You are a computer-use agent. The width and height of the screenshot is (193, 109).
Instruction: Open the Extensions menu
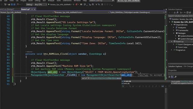[67, 1]
